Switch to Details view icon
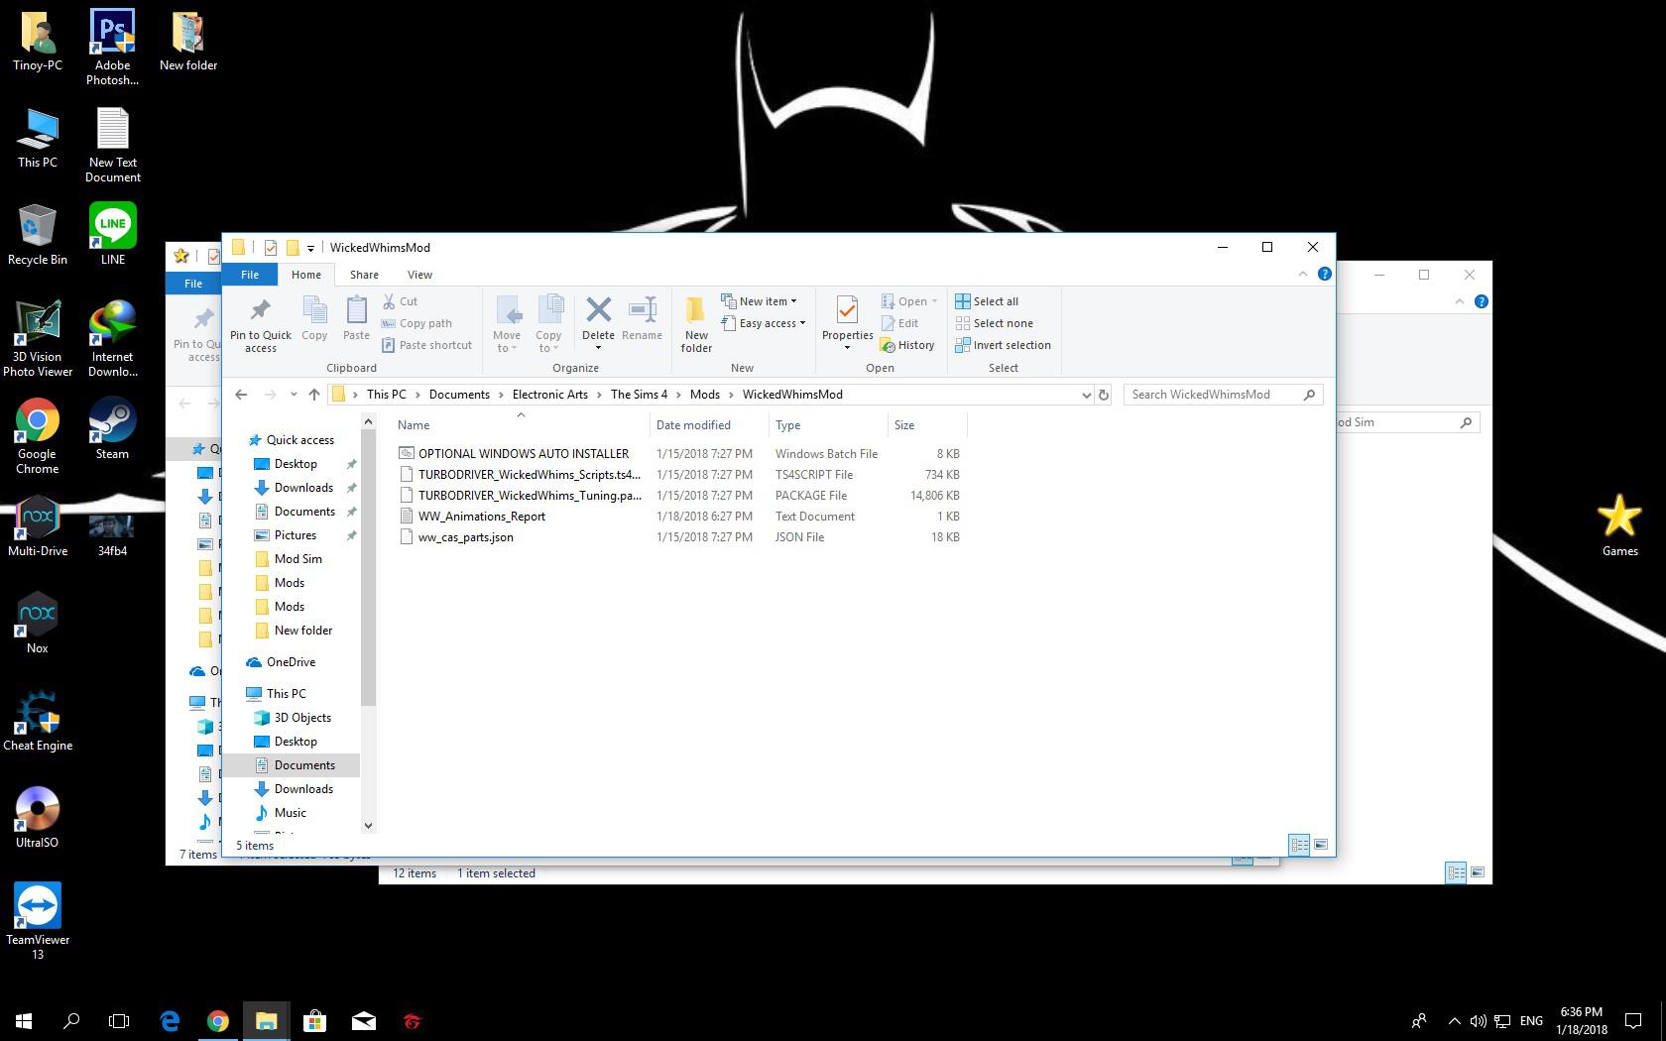The width and height of the screenshot is (1666, 1041). [1299, 845]
